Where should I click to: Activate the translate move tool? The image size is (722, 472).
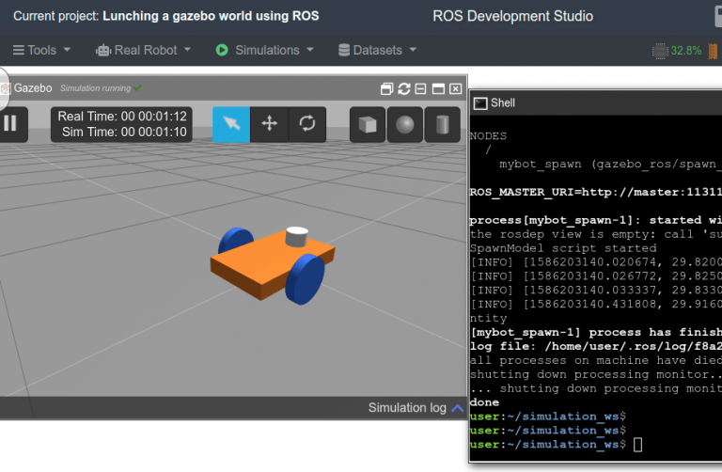point(270,124)
